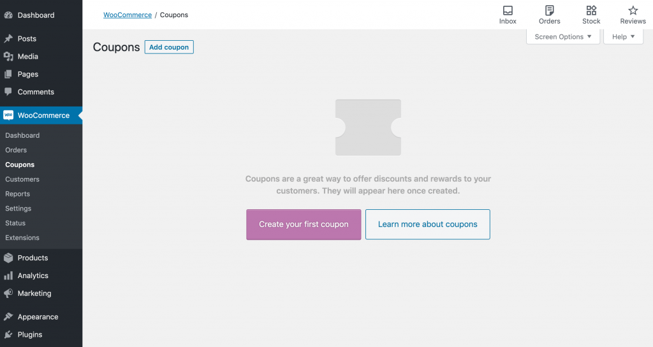
Task: Select the Coupons submenu item
Action: coord(20,165)
